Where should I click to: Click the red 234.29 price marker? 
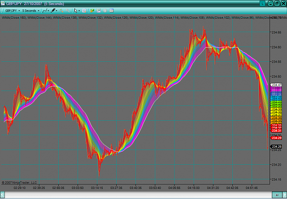click(276, 138)
